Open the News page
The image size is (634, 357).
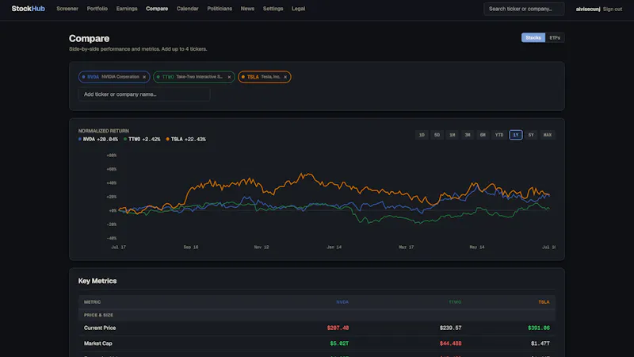[247, 9]
